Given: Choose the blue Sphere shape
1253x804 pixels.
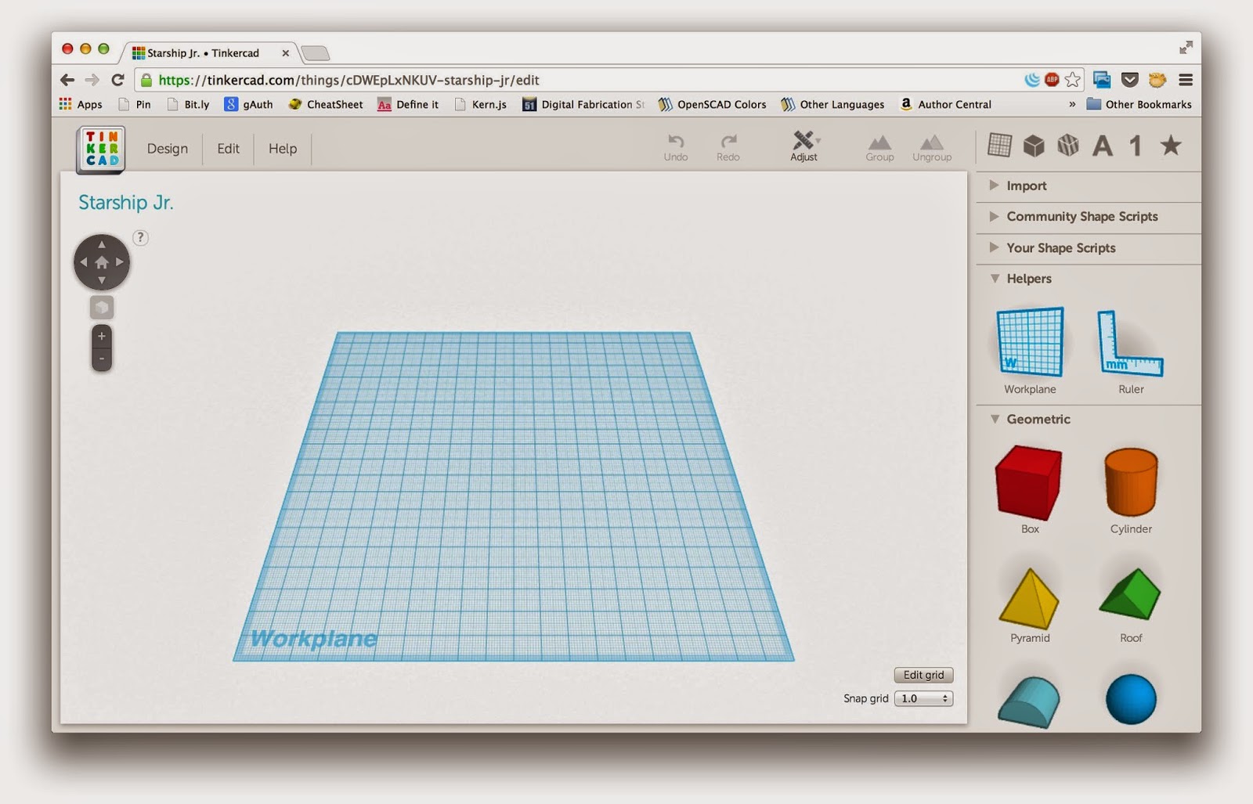Looking at the screenshot, I should pos(1131,699).
